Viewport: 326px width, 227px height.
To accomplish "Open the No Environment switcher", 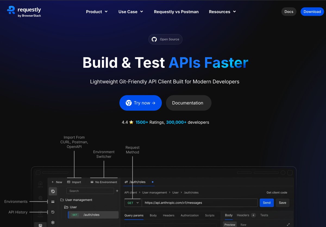I will [x=104, y=182].
